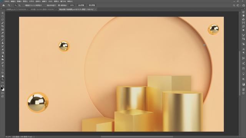Change the screen mode
Viewport: 246px width, 138px height.
pyautogui.click(x=3, y=97)
